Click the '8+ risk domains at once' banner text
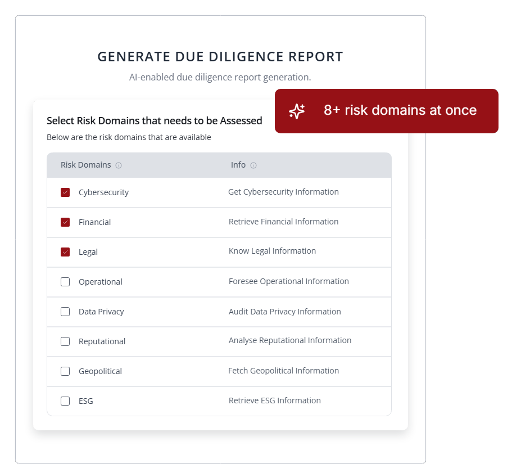The image size is (512, 468). click(x=400, y=110)
